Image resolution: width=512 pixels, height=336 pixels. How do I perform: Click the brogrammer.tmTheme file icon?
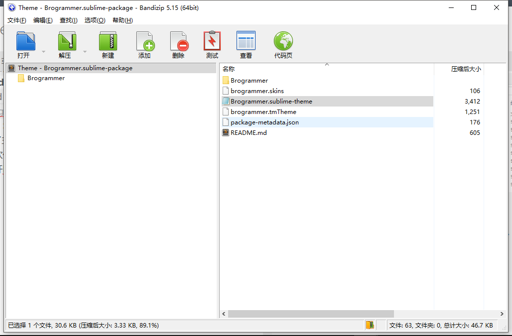[226, 112]
